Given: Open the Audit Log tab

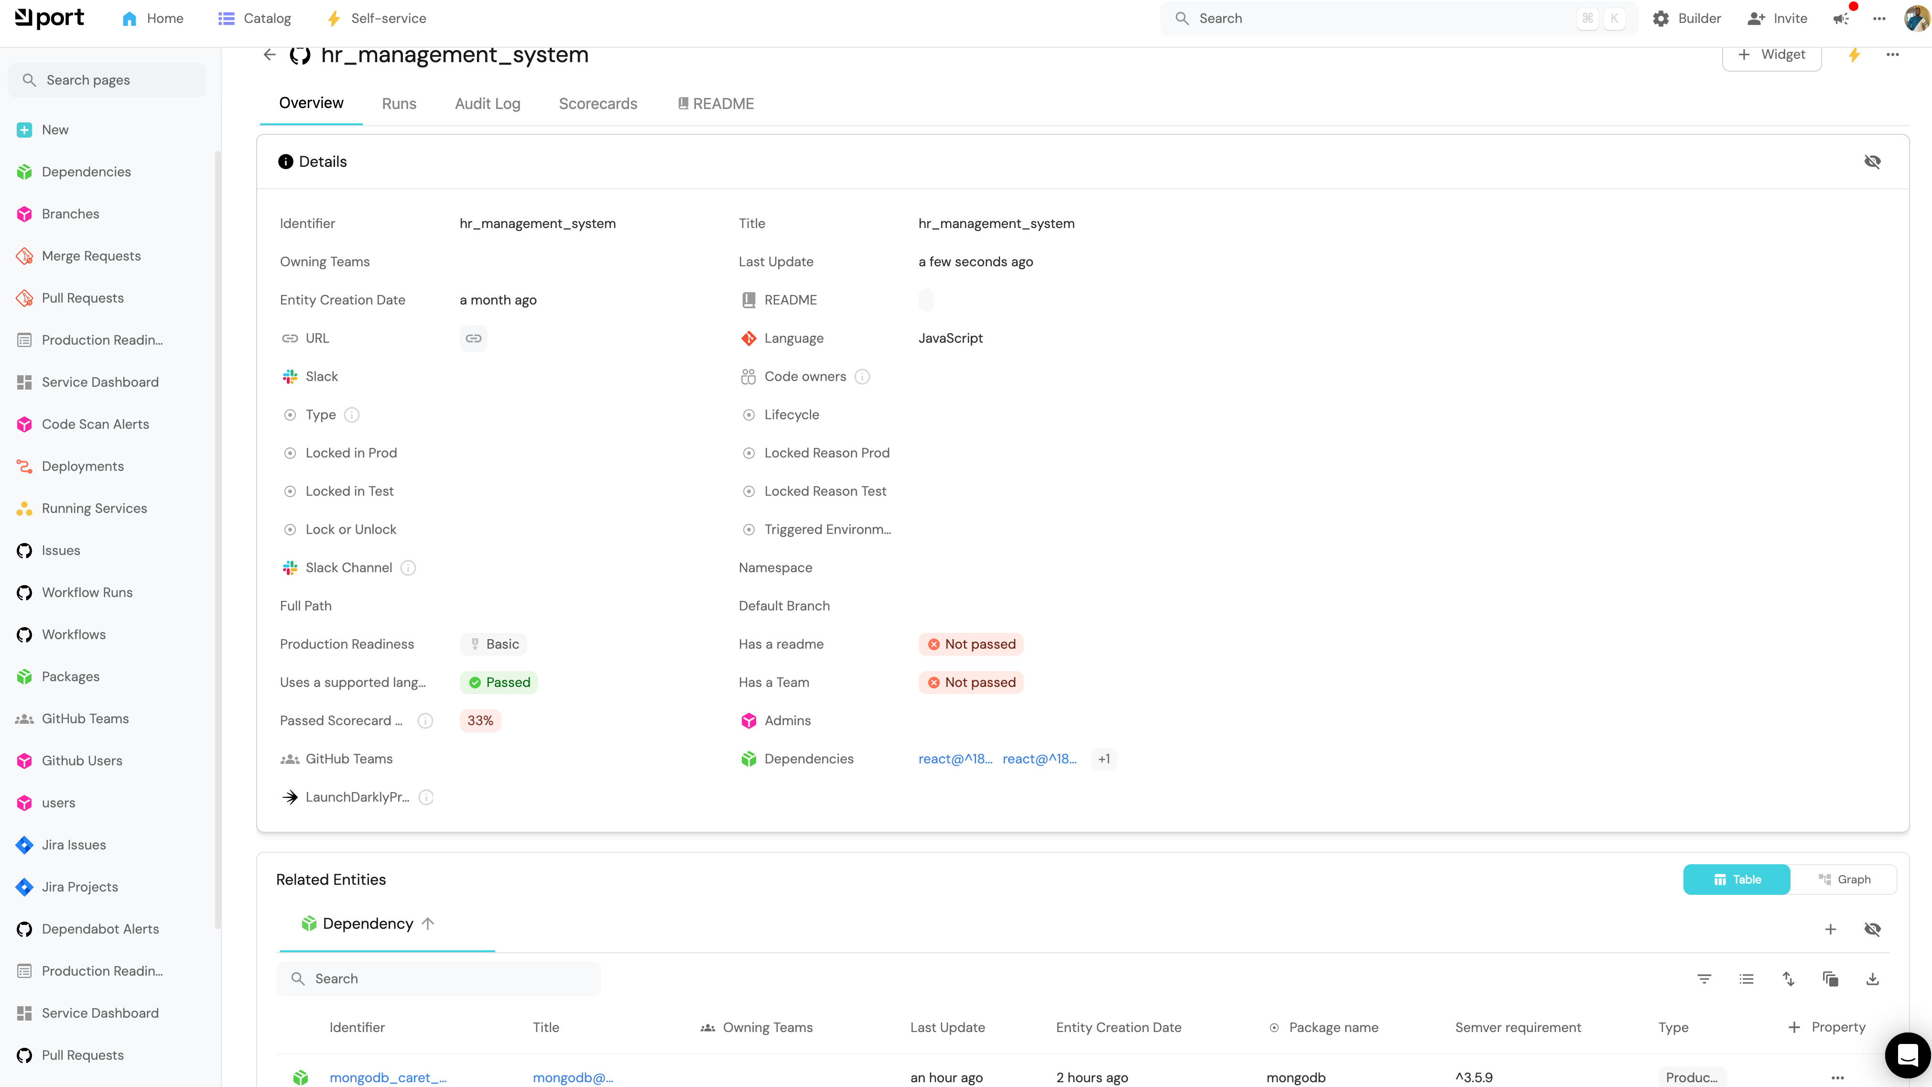Looking at the screenshot, I should pyautogui.click(x=488, y=104).
